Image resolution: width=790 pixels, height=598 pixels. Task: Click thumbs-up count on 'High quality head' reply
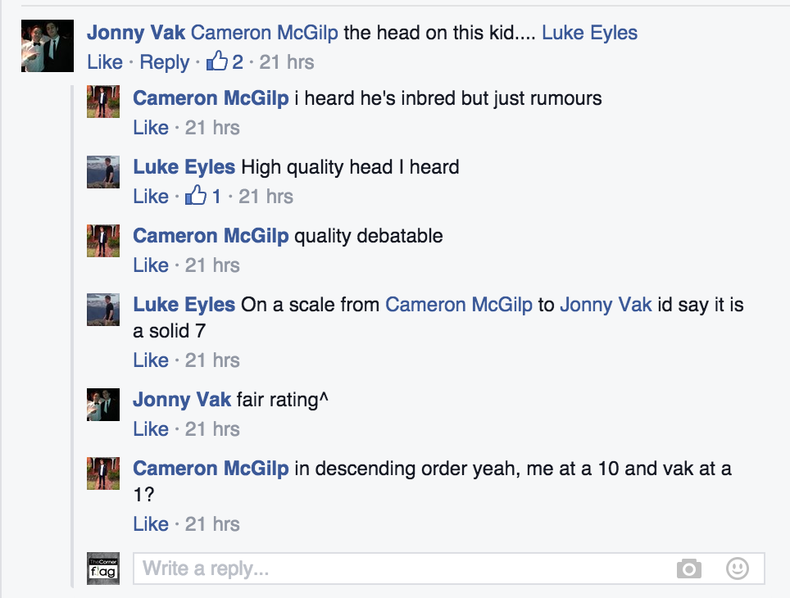pos(205,197)
